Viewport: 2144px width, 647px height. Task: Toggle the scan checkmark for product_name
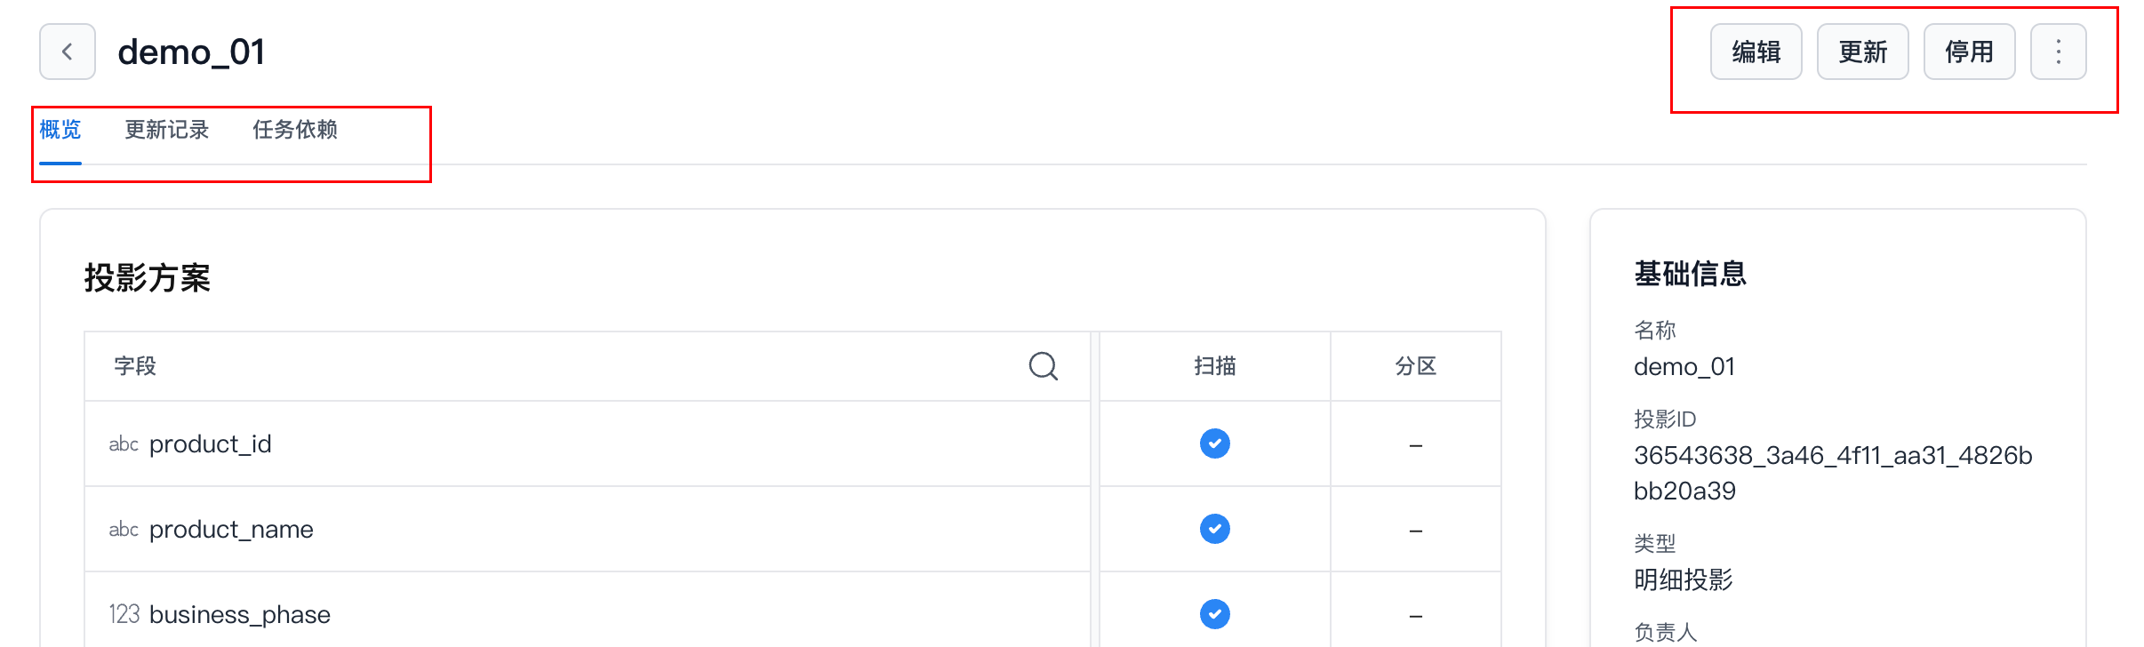point(1214,529)
